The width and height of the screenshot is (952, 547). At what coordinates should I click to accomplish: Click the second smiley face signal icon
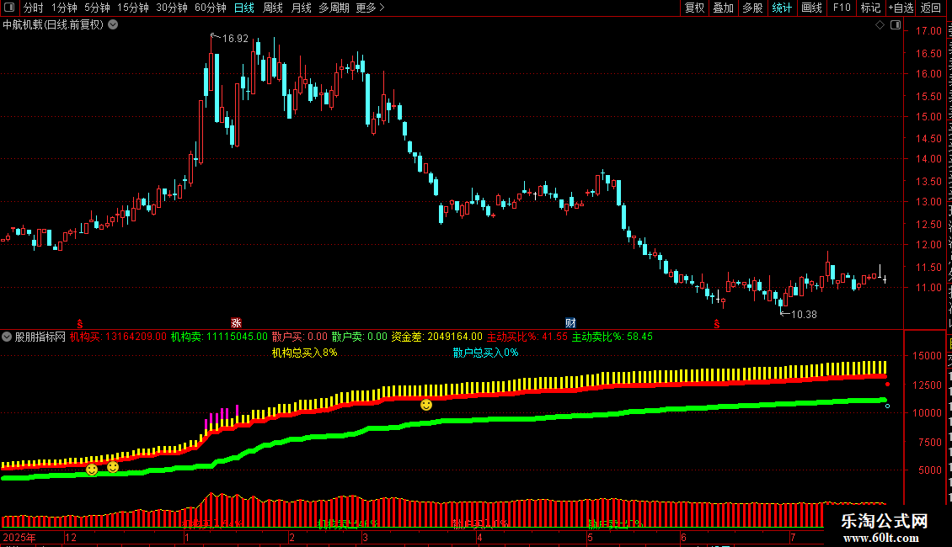113,467
